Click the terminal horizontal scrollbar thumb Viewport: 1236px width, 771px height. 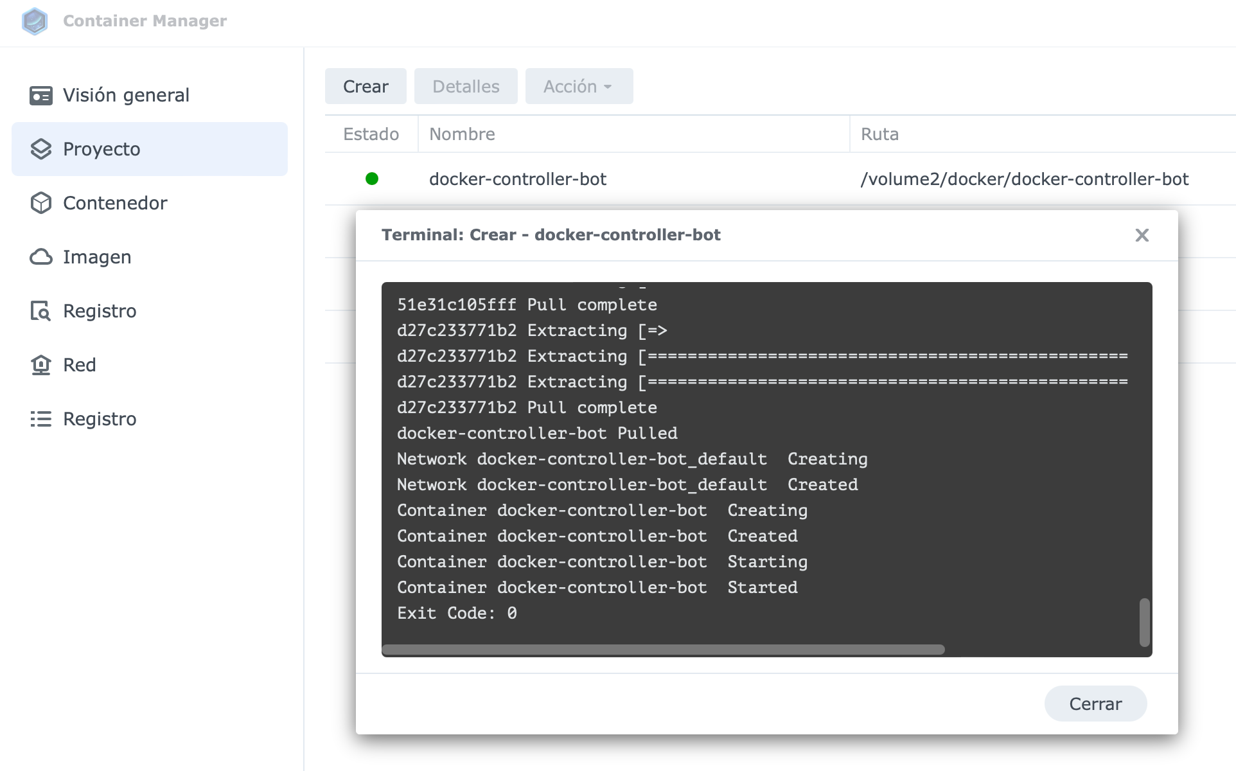click(663, 650)
